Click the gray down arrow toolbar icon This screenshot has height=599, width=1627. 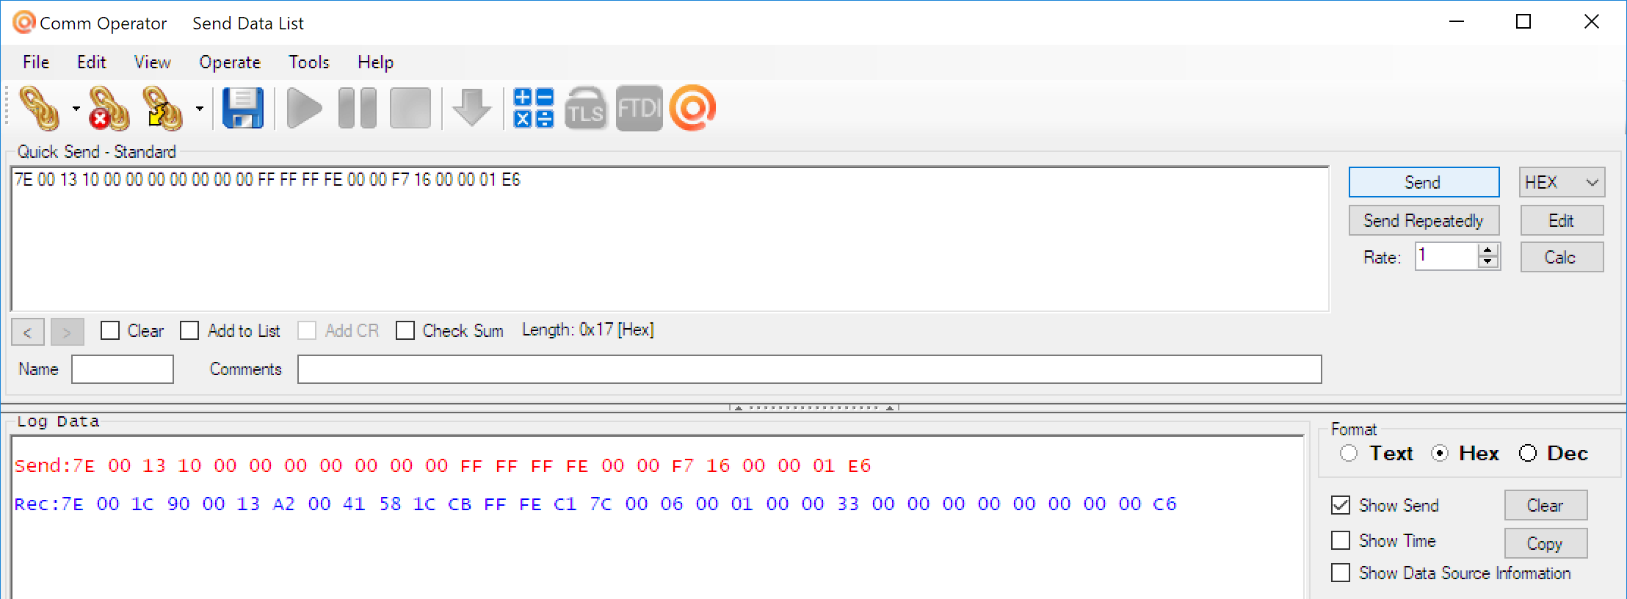pyautogui.click(x=471, y=108)
